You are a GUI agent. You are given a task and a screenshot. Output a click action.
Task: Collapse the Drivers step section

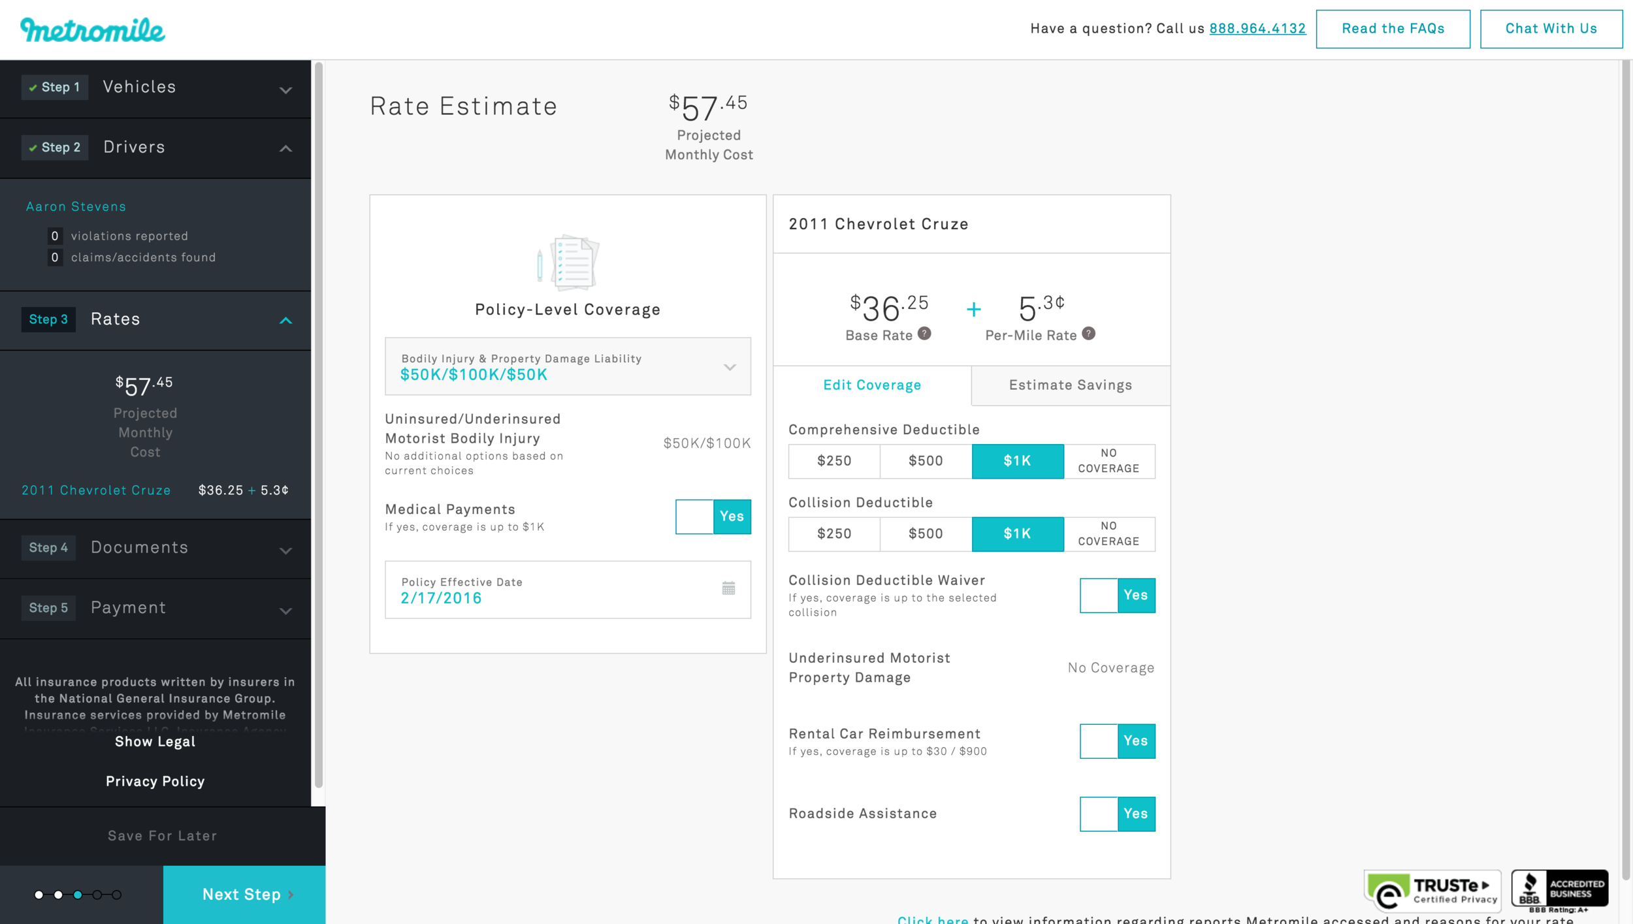pos(285,147)
